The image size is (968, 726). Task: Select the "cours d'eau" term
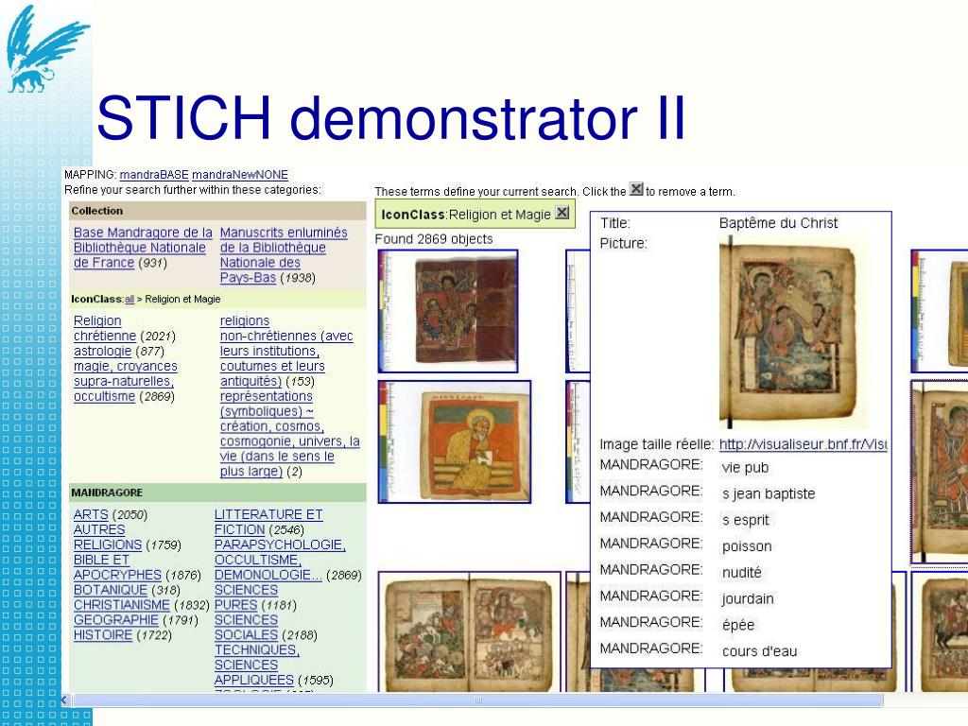click(x=759, y=651)
